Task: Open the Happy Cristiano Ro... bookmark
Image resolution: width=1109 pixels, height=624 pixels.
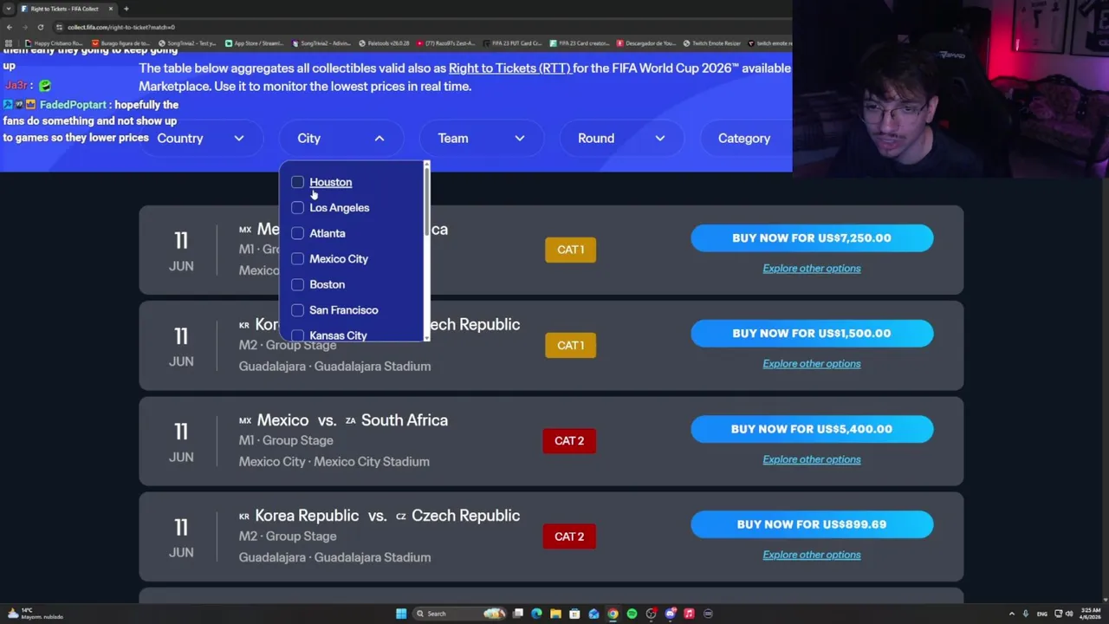Action: [x=54, y=43]
